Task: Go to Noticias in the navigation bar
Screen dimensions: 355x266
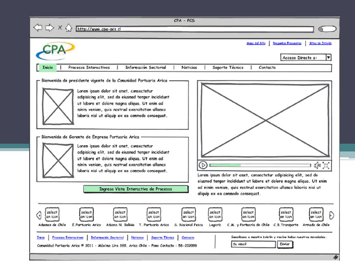Action: click(x=189, y=67)
